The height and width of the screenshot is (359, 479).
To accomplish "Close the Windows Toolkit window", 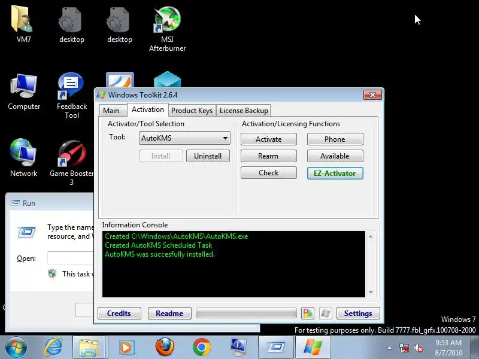I will point(372,95).
